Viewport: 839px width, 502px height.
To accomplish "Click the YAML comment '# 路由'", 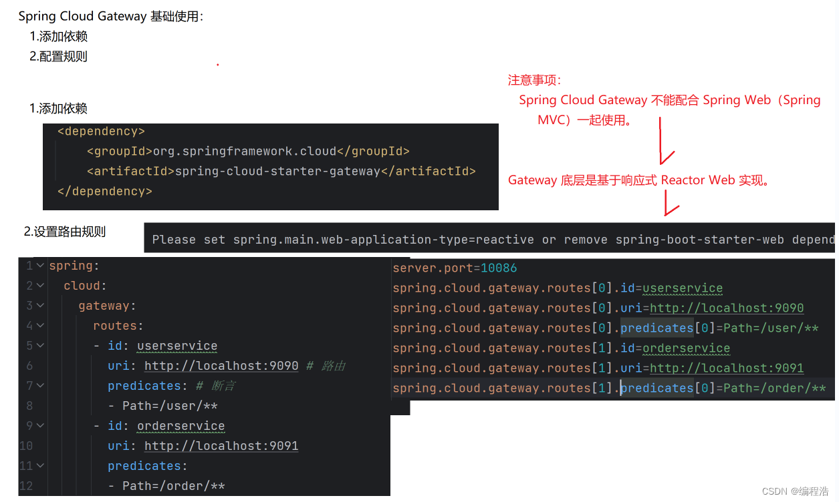I will pos(326,366).
